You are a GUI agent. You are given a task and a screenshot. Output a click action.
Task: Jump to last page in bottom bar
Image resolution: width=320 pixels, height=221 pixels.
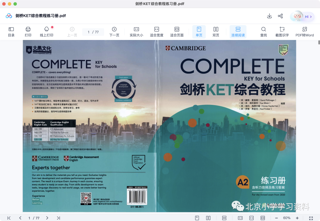58,218
